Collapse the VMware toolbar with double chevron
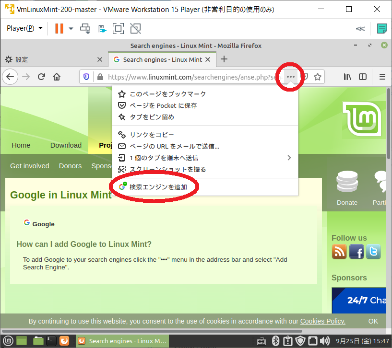Screen dimensions: 392x348 pyautogui.click(x=360, y=29)
